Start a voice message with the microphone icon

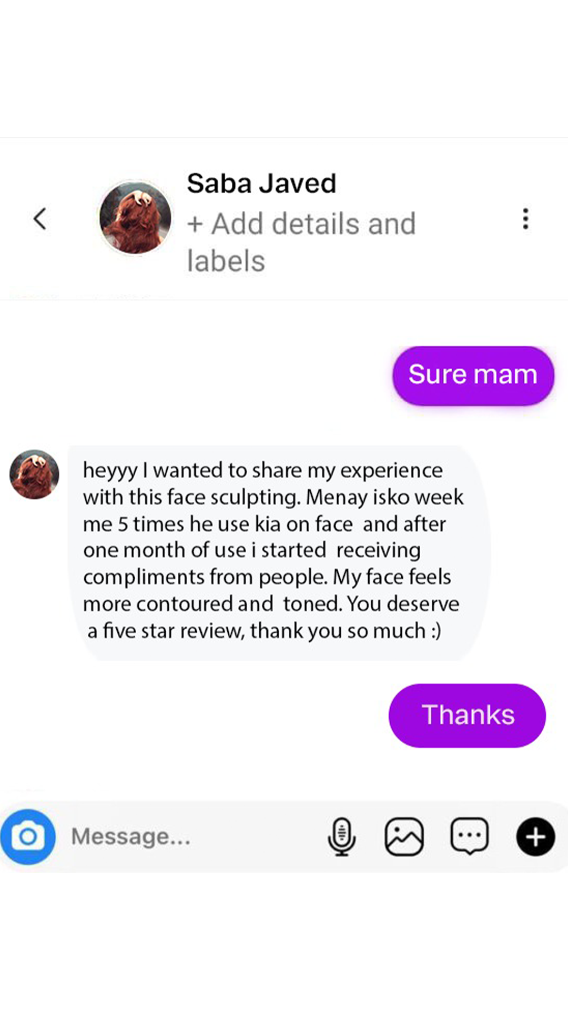pyautogui.click(x=342, y=836)
